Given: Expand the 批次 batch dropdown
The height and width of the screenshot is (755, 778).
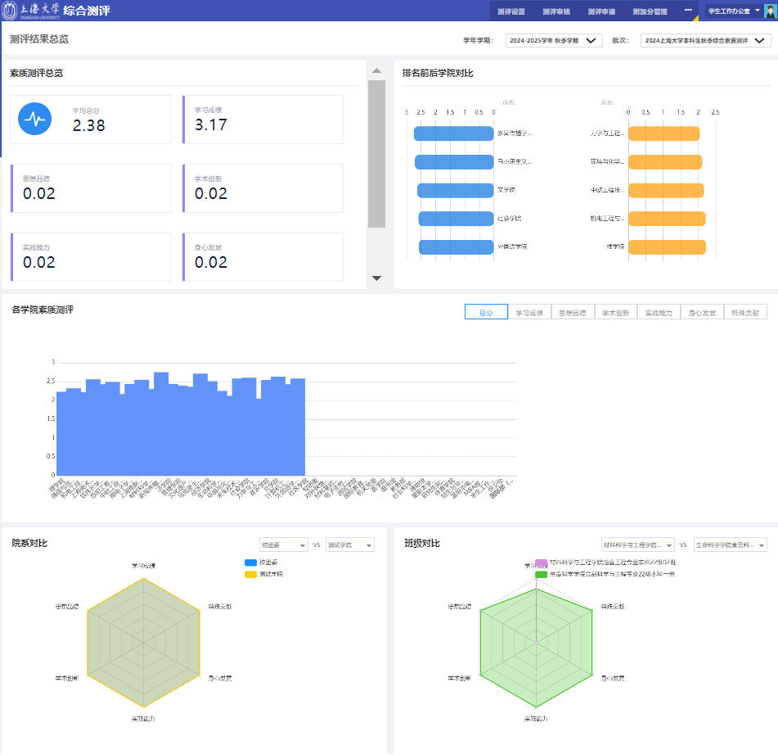Looking at the screenshot, I should coord(705,40).
